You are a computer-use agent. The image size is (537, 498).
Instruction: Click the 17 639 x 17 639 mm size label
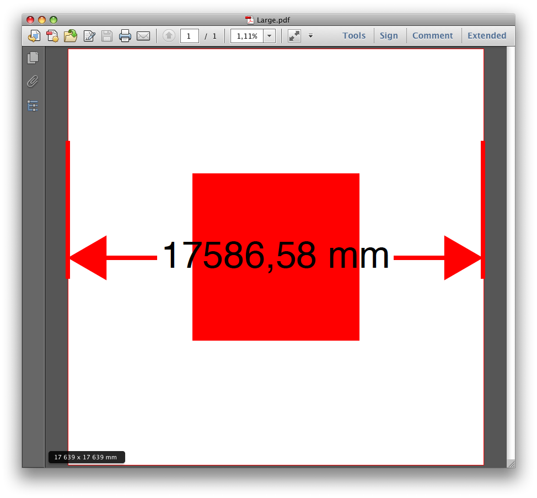click(87, 457)
